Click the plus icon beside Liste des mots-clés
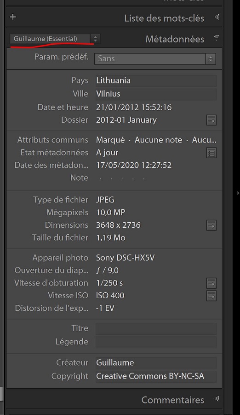The width and height of the screenshot is (240, 415). point(13,17)
